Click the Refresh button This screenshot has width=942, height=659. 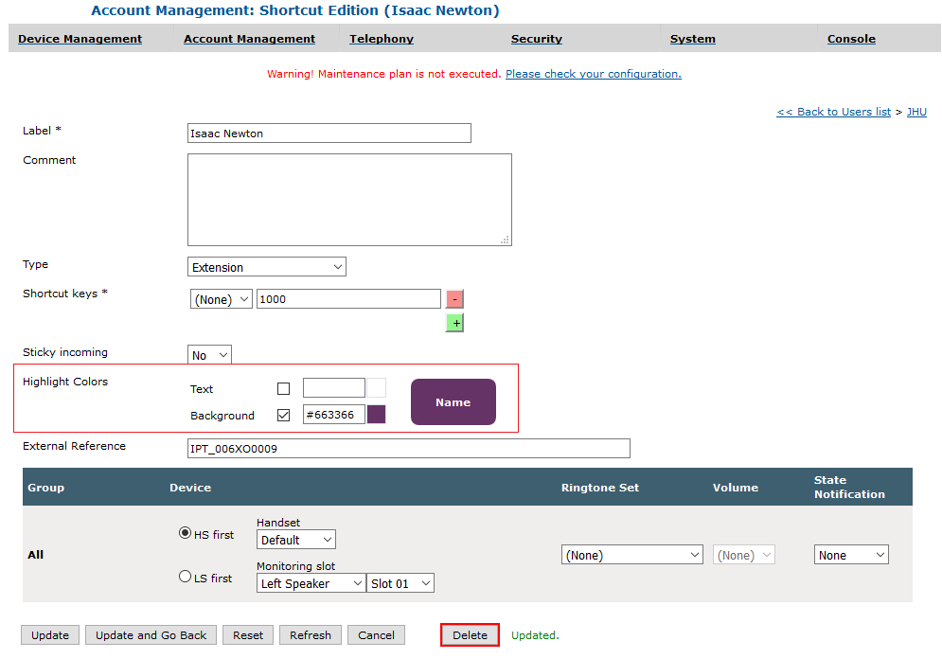tap(310, 635)
